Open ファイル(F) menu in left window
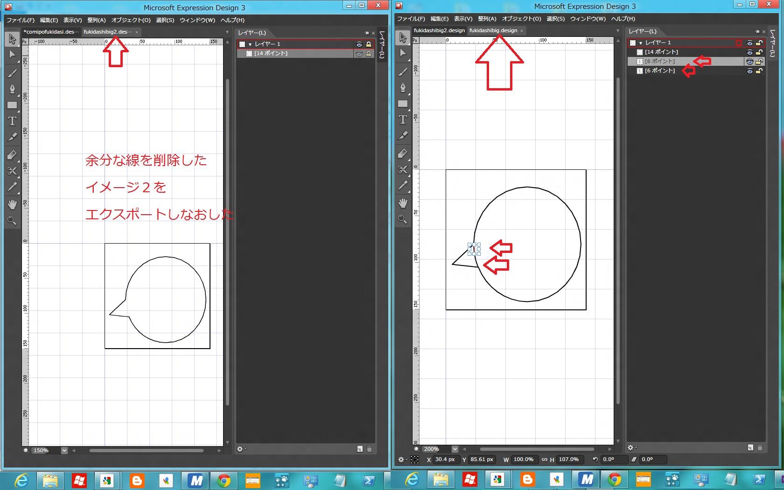 pos(21,20)
